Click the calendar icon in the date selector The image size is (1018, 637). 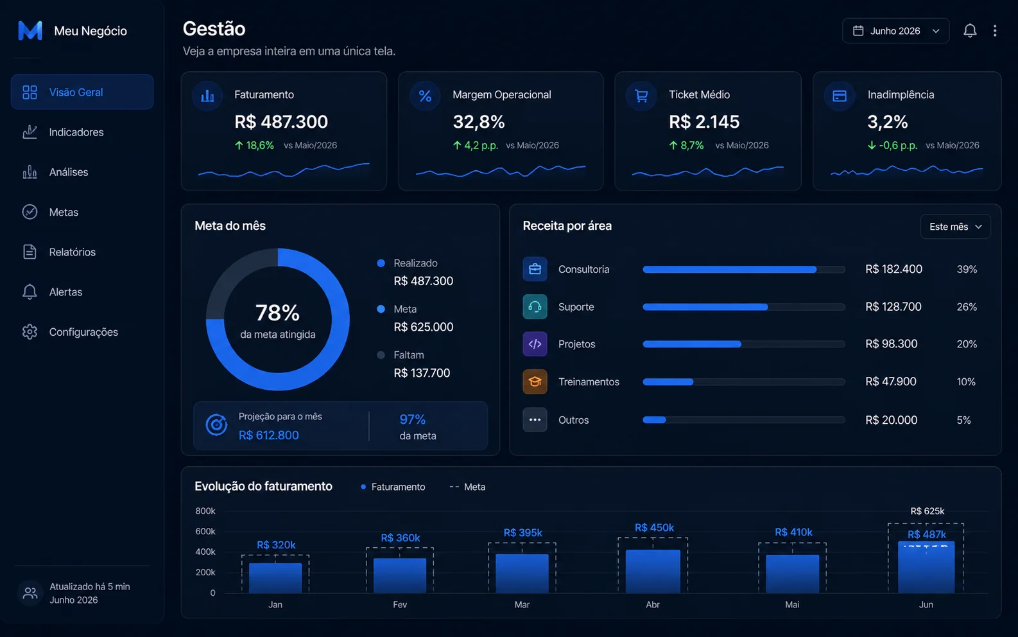point(858,31)
